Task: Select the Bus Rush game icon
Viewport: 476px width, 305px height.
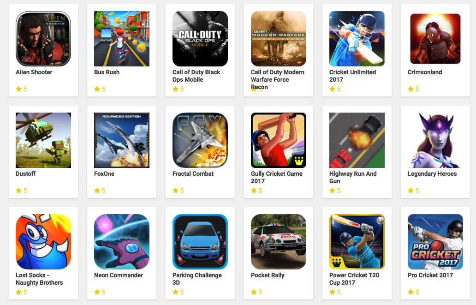Action: pyautogui.click(x=122, y=39)
